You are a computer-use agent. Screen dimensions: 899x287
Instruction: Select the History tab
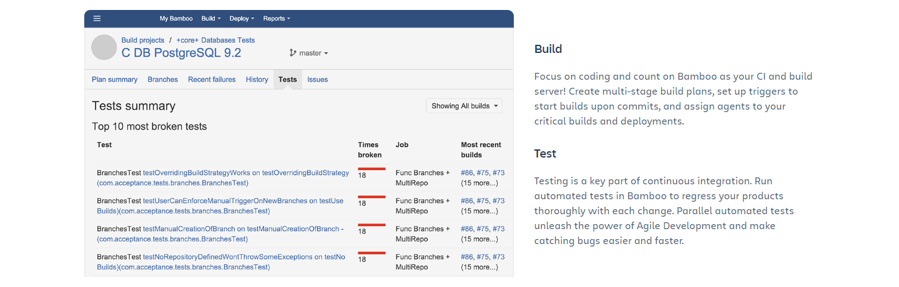coord(257,80)
